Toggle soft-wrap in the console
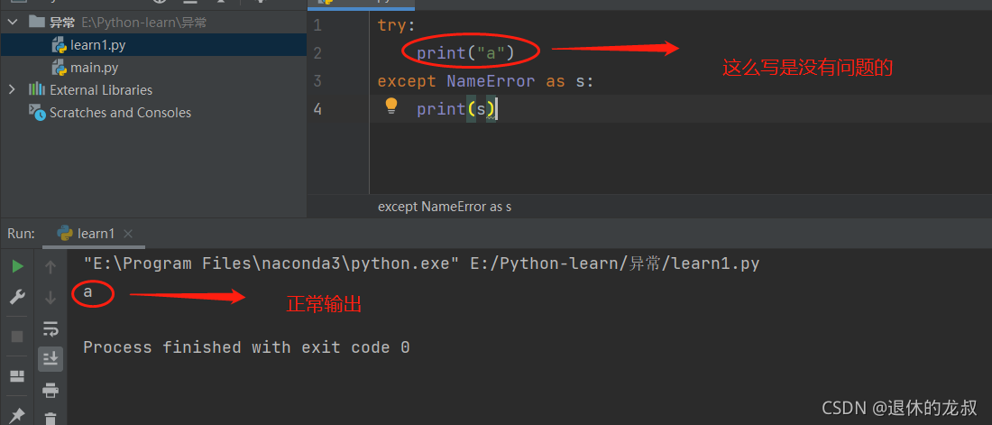Viewport: 992px width, 425px height. point(51,328)
